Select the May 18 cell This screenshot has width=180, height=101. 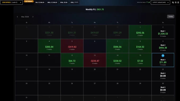pyautogui.click(x=49, y=74)
